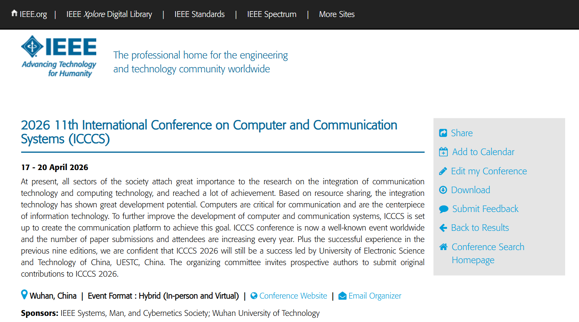579x322 pixels.
Task: Open the Conference Website link
Action: [x=293, y=296]
